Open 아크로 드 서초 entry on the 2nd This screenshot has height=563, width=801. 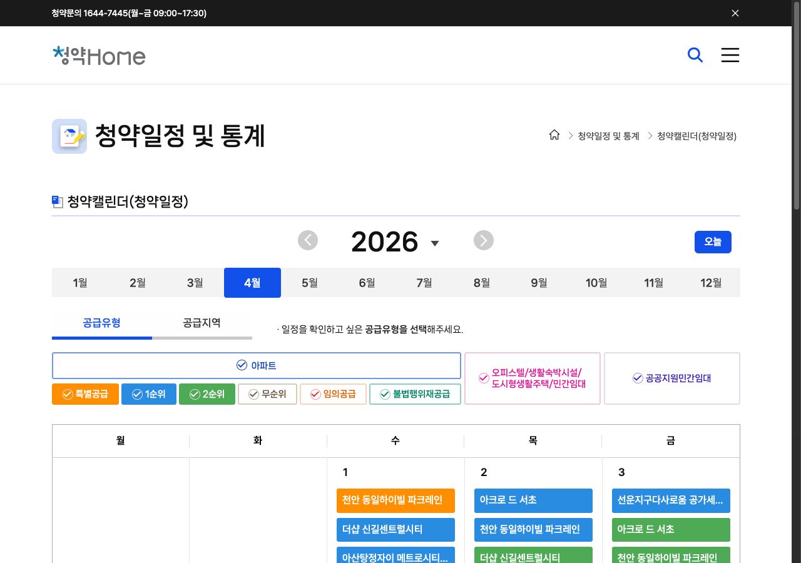tap(533, 500)
